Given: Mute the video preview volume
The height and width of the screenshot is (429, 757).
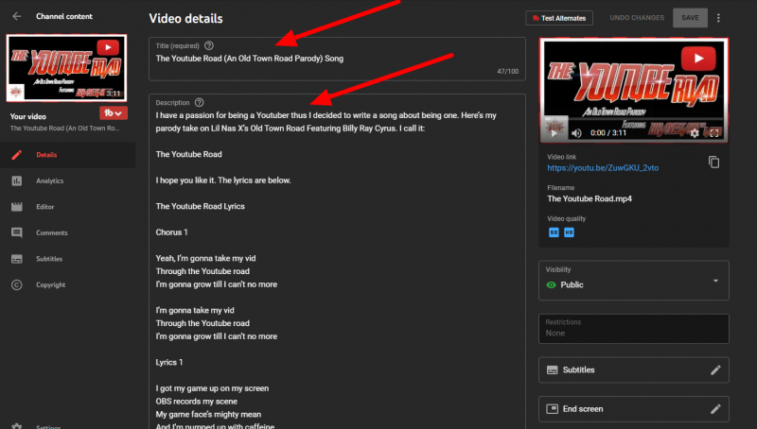Looking at the screenshot, I should click(x=575, y=133).
